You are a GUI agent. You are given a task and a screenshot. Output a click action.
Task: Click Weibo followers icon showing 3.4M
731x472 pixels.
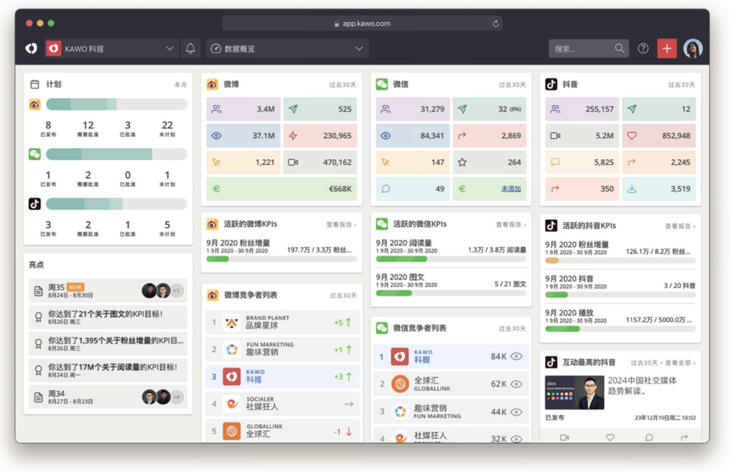(217, 109)
